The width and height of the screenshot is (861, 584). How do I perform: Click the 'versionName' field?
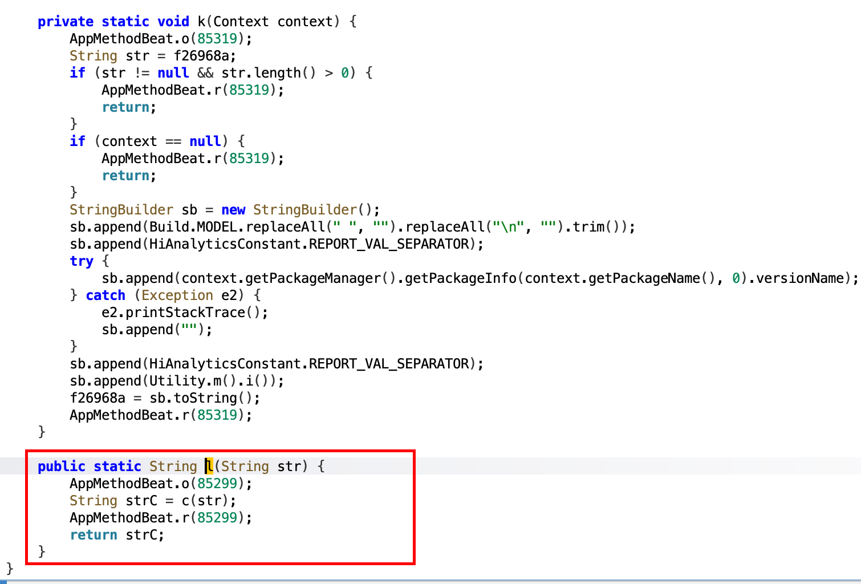point(800,278)
